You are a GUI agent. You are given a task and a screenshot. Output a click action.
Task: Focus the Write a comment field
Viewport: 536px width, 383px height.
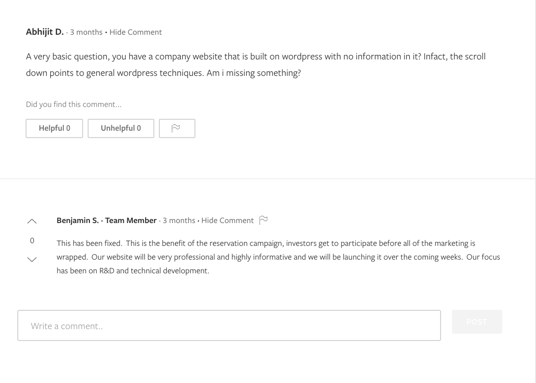(229, 325)
